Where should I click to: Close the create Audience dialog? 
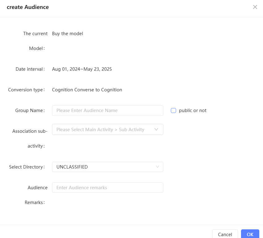coord(255,7)
